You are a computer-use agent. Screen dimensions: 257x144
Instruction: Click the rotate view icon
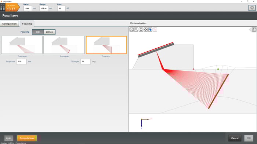point(141,30)
